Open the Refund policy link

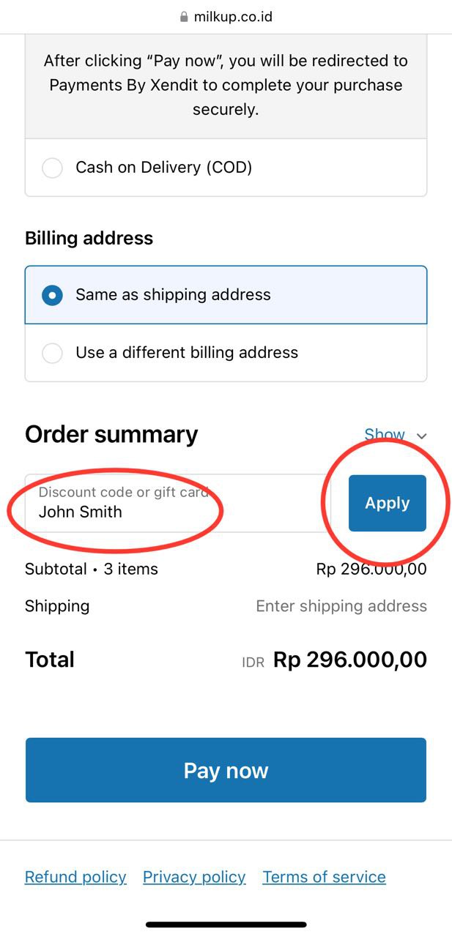point(75,877)
